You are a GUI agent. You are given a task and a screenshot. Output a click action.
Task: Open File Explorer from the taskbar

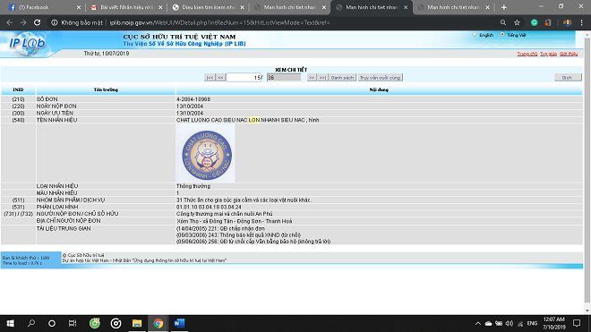(137, 323)
